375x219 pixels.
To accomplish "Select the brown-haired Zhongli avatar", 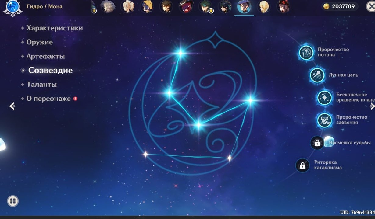I will pos(166,7).
